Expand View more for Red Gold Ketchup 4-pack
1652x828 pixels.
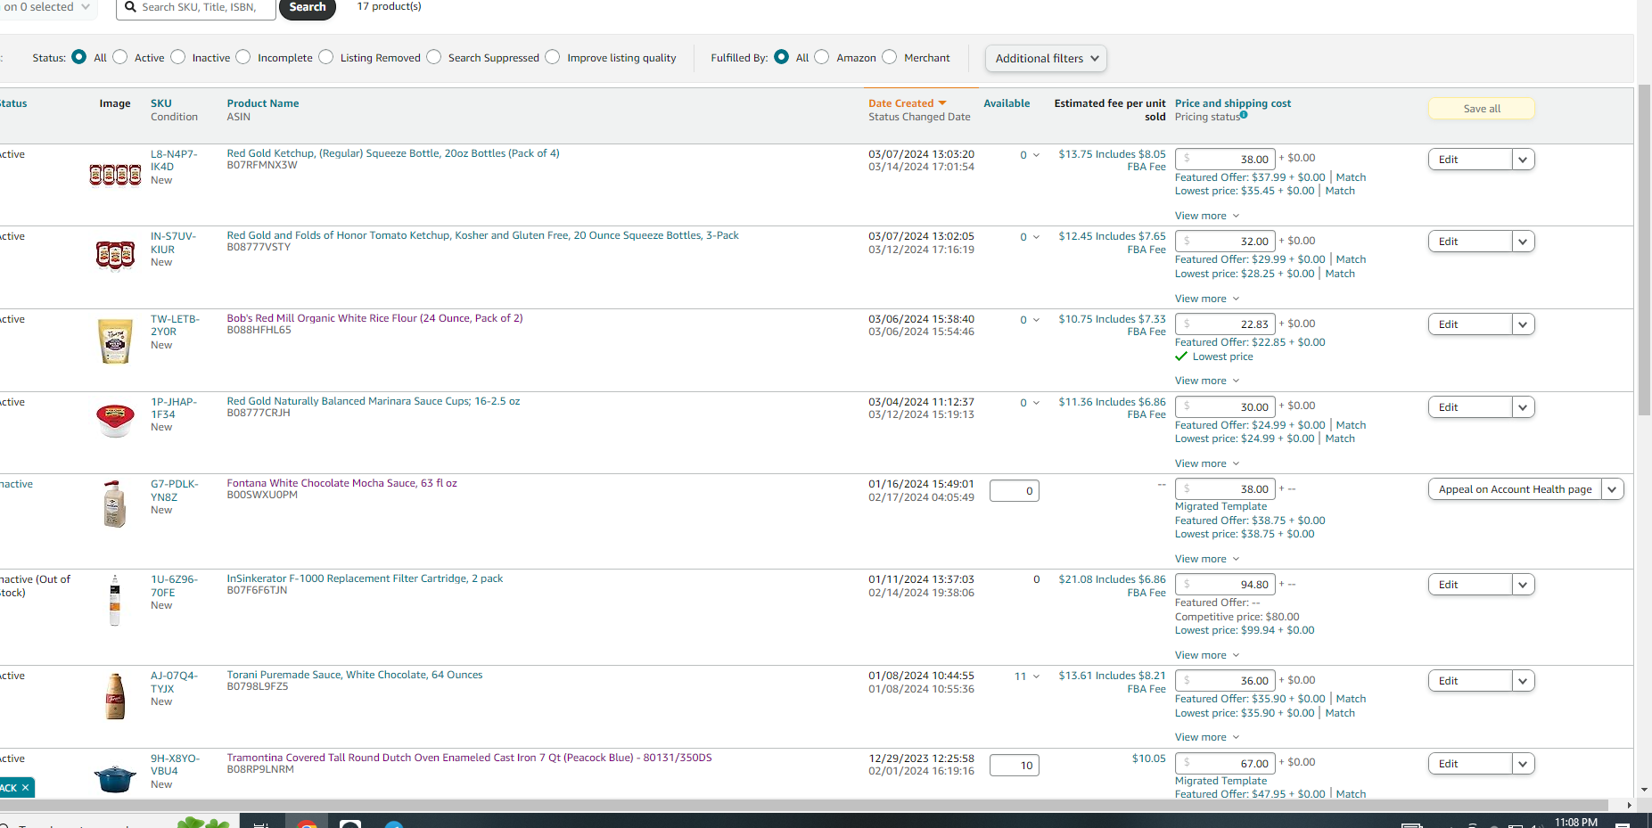click(x=1207, y=216)
